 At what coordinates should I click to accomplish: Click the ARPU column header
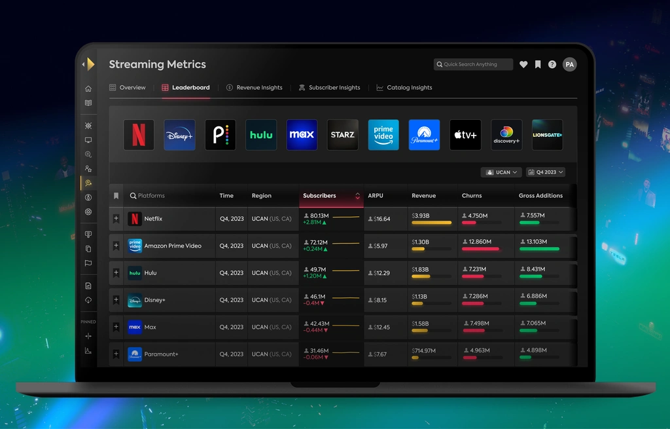click(x=376, y=195)
